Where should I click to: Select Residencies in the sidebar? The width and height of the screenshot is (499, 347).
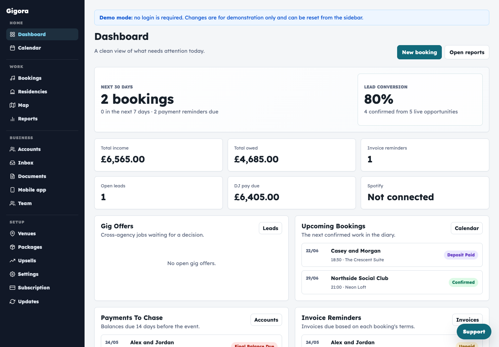tap(42, 92)
